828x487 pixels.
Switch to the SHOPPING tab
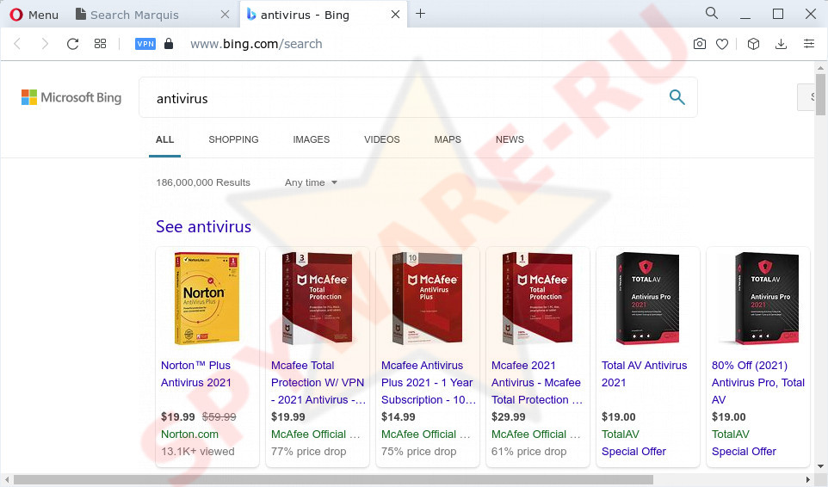click(x=233, y=140)
